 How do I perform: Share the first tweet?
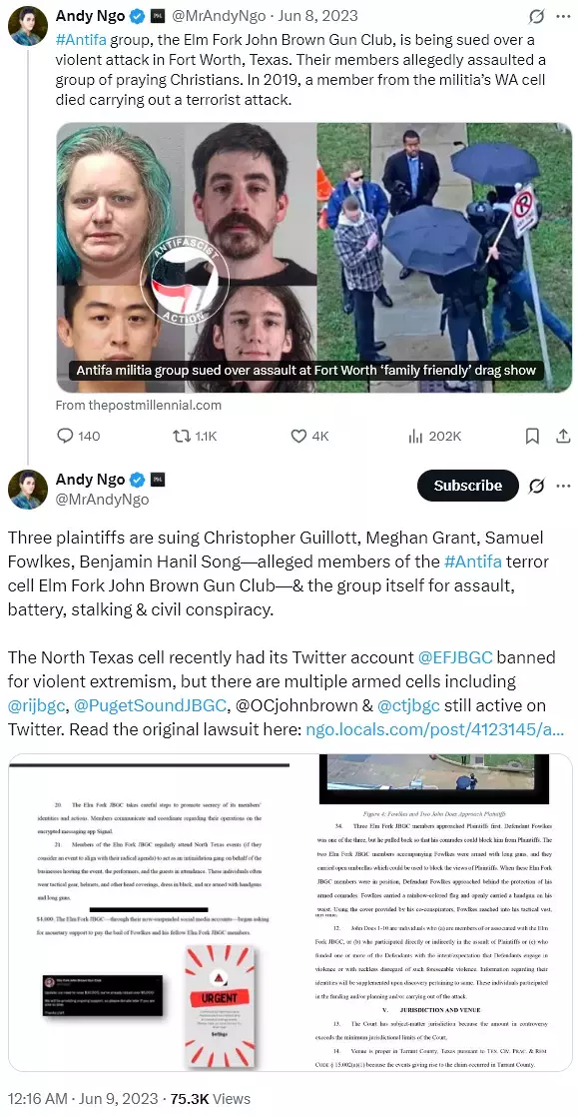coord(562,436)
